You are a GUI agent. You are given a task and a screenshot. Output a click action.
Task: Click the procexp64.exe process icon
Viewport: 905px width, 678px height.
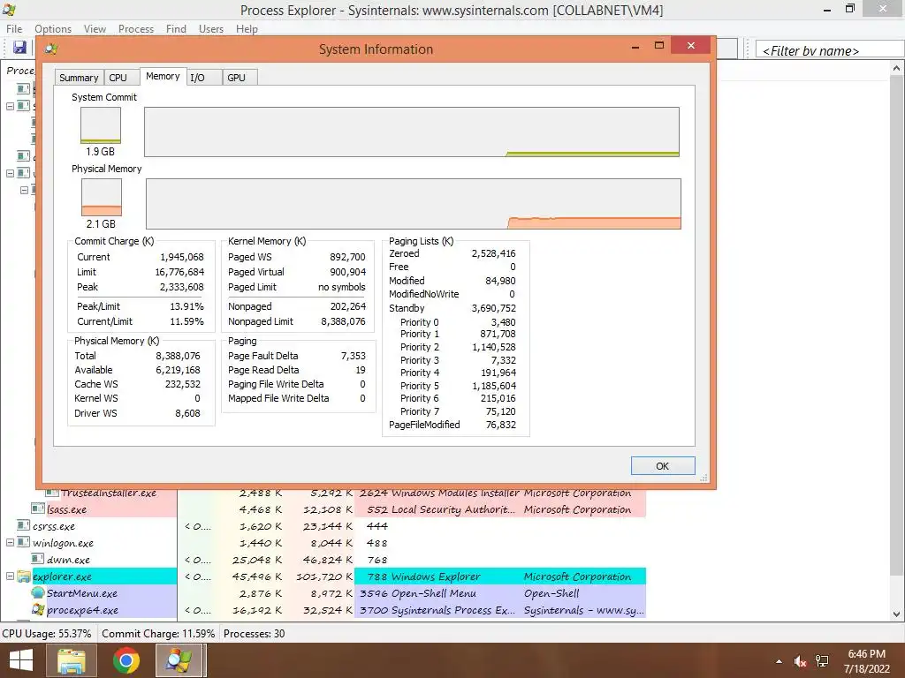[38, 609]
